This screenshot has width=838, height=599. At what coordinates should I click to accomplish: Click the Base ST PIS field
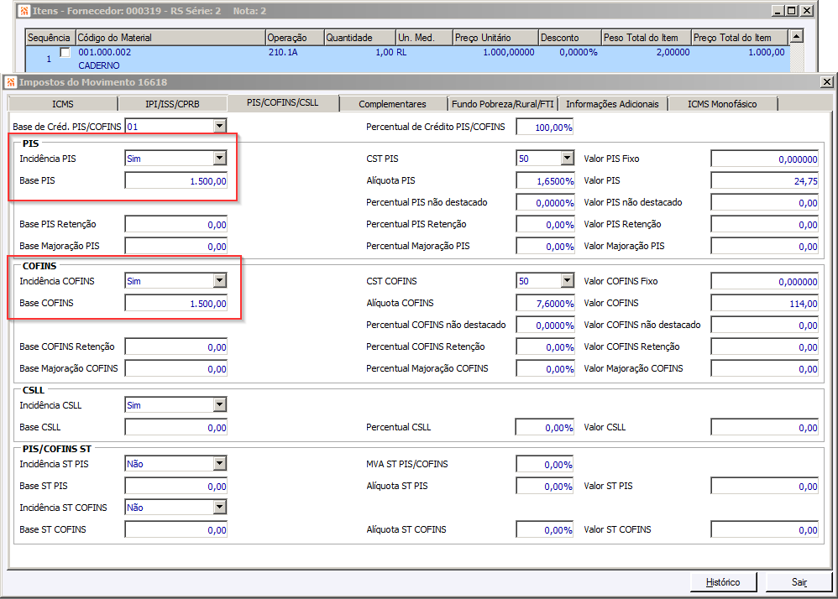click(175, 486)
